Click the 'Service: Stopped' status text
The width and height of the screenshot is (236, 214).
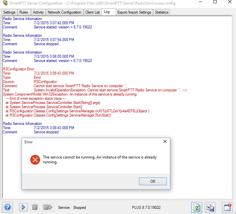[x=72, y=208]
